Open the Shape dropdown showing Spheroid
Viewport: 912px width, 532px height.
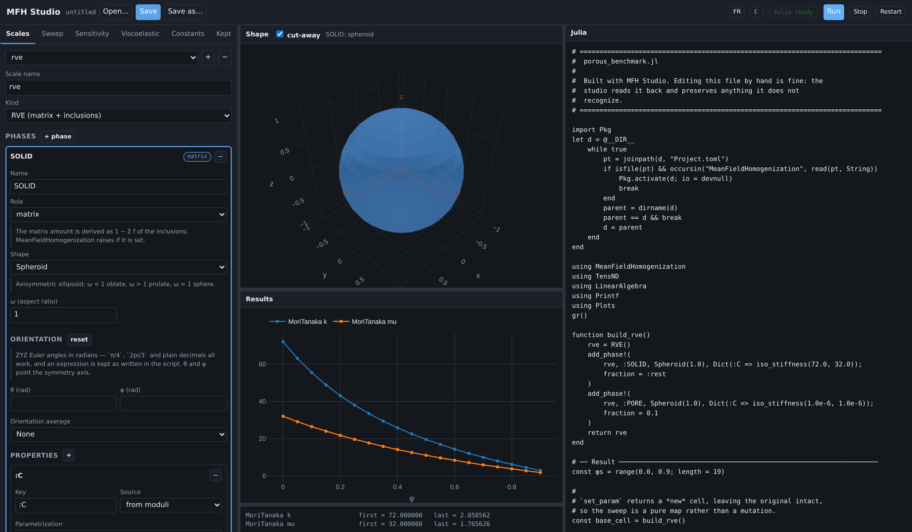point(118,267)
